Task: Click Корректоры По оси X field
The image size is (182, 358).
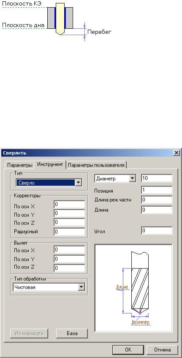Action: (69, 205)
